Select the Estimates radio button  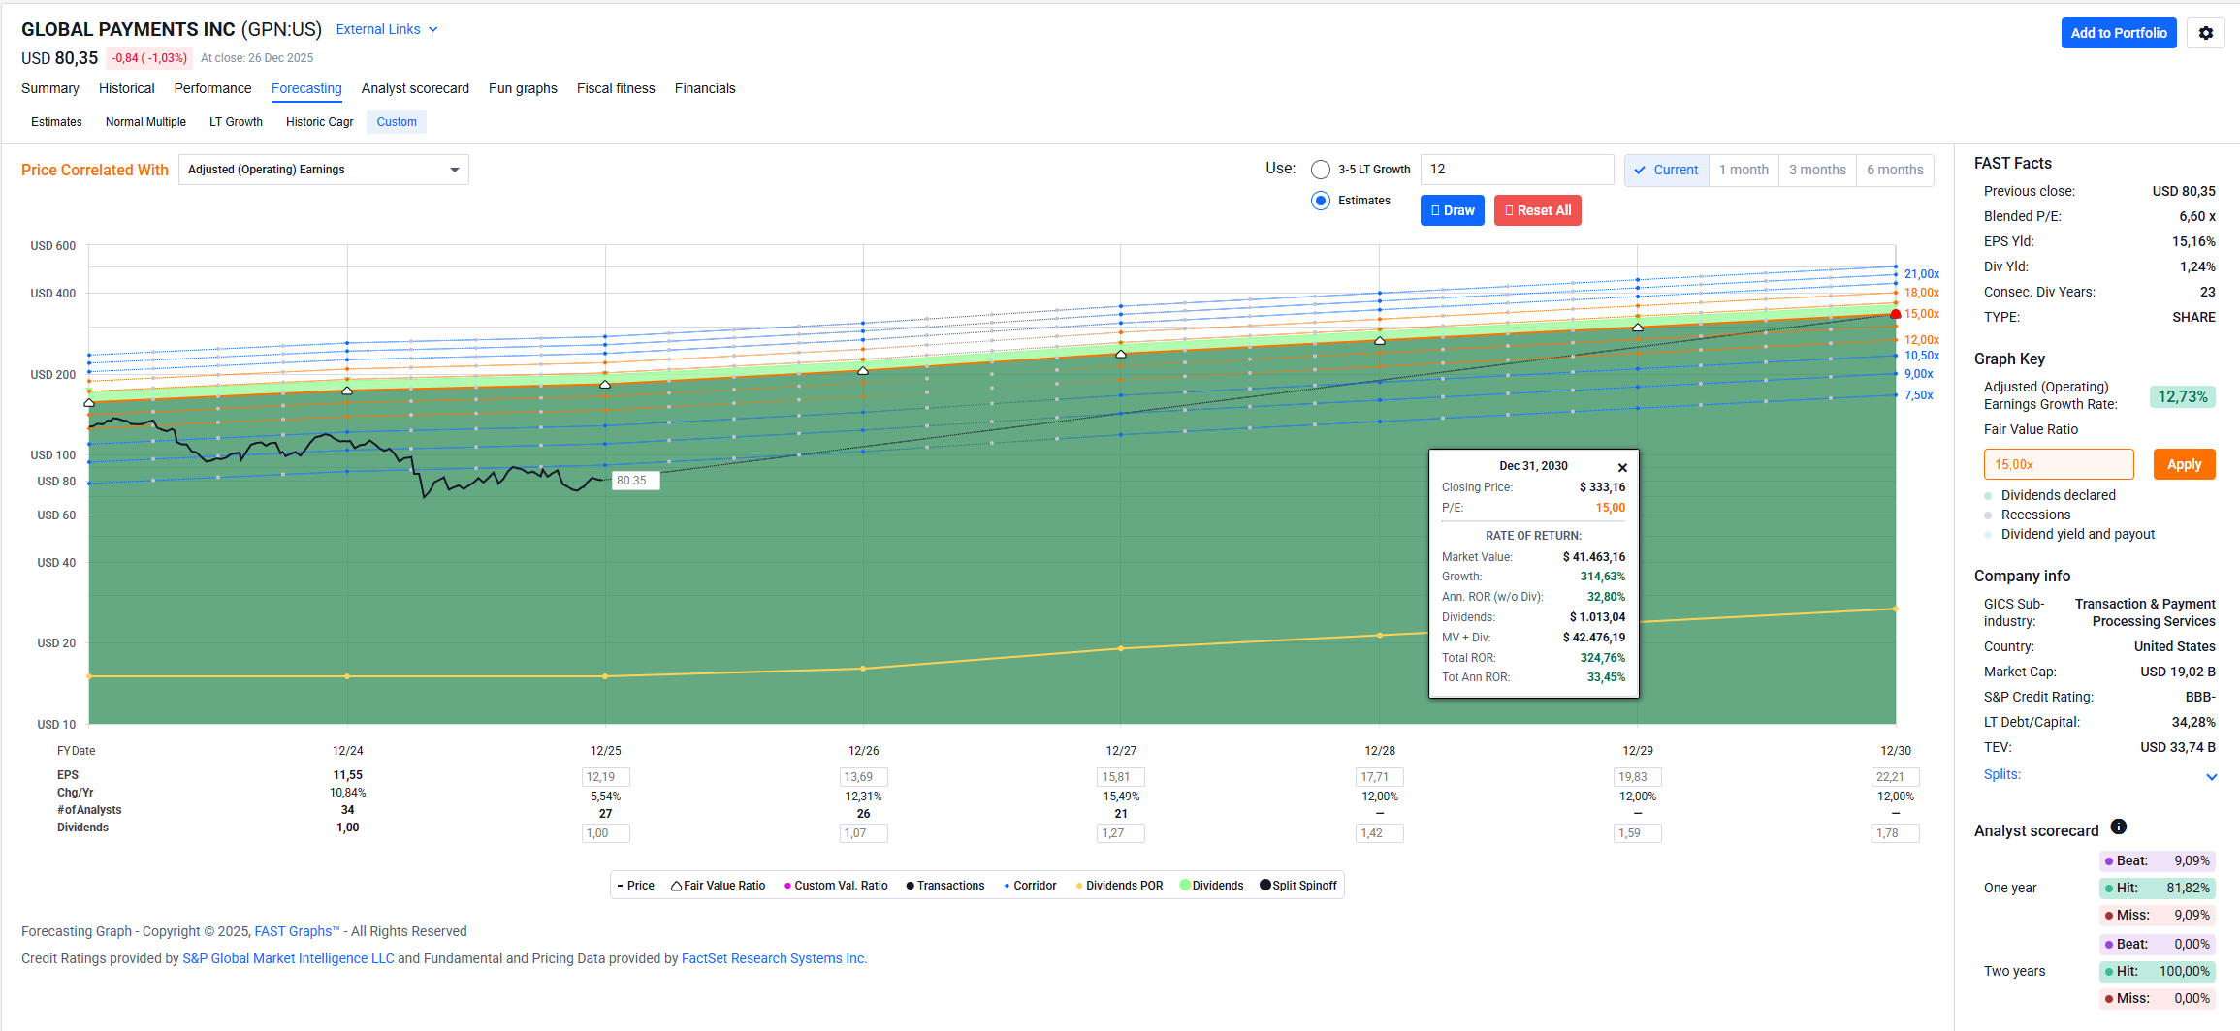pyautogui.click(x=1320, y=201)
